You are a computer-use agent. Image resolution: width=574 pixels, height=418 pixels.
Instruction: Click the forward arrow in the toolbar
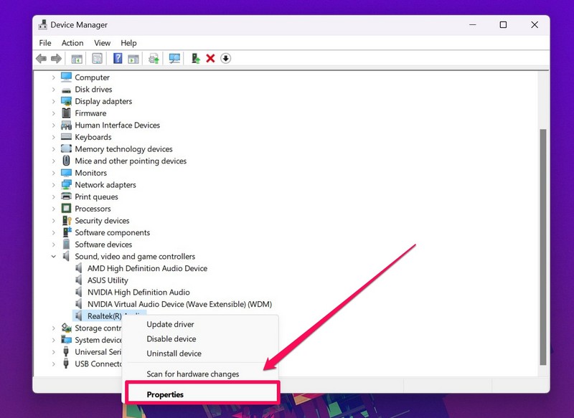pos(55,59)
